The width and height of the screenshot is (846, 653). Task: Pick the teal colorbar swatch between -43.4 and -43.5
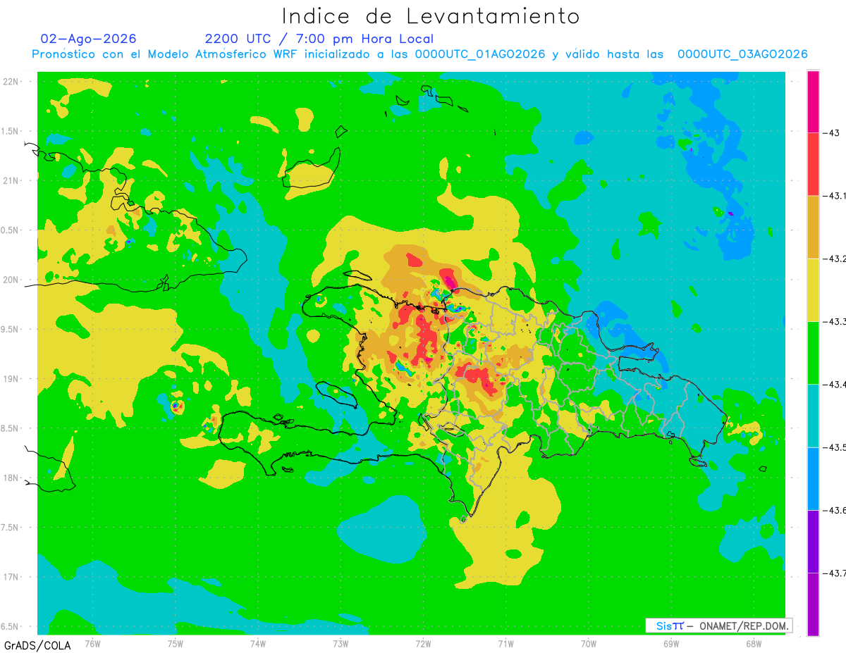813,416
